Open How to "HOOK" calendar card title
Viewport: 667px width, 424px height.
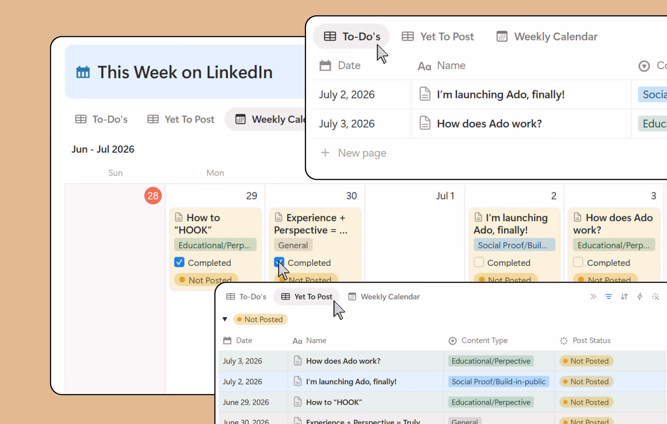click(x=198, y=224)
